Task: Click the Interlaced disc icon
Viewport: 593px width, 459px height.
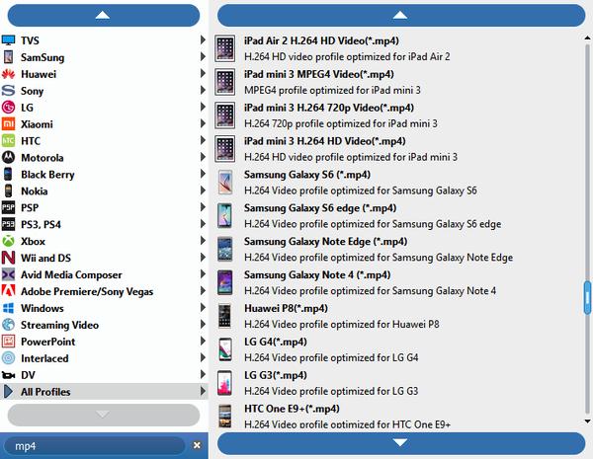Action: point(8,357)
